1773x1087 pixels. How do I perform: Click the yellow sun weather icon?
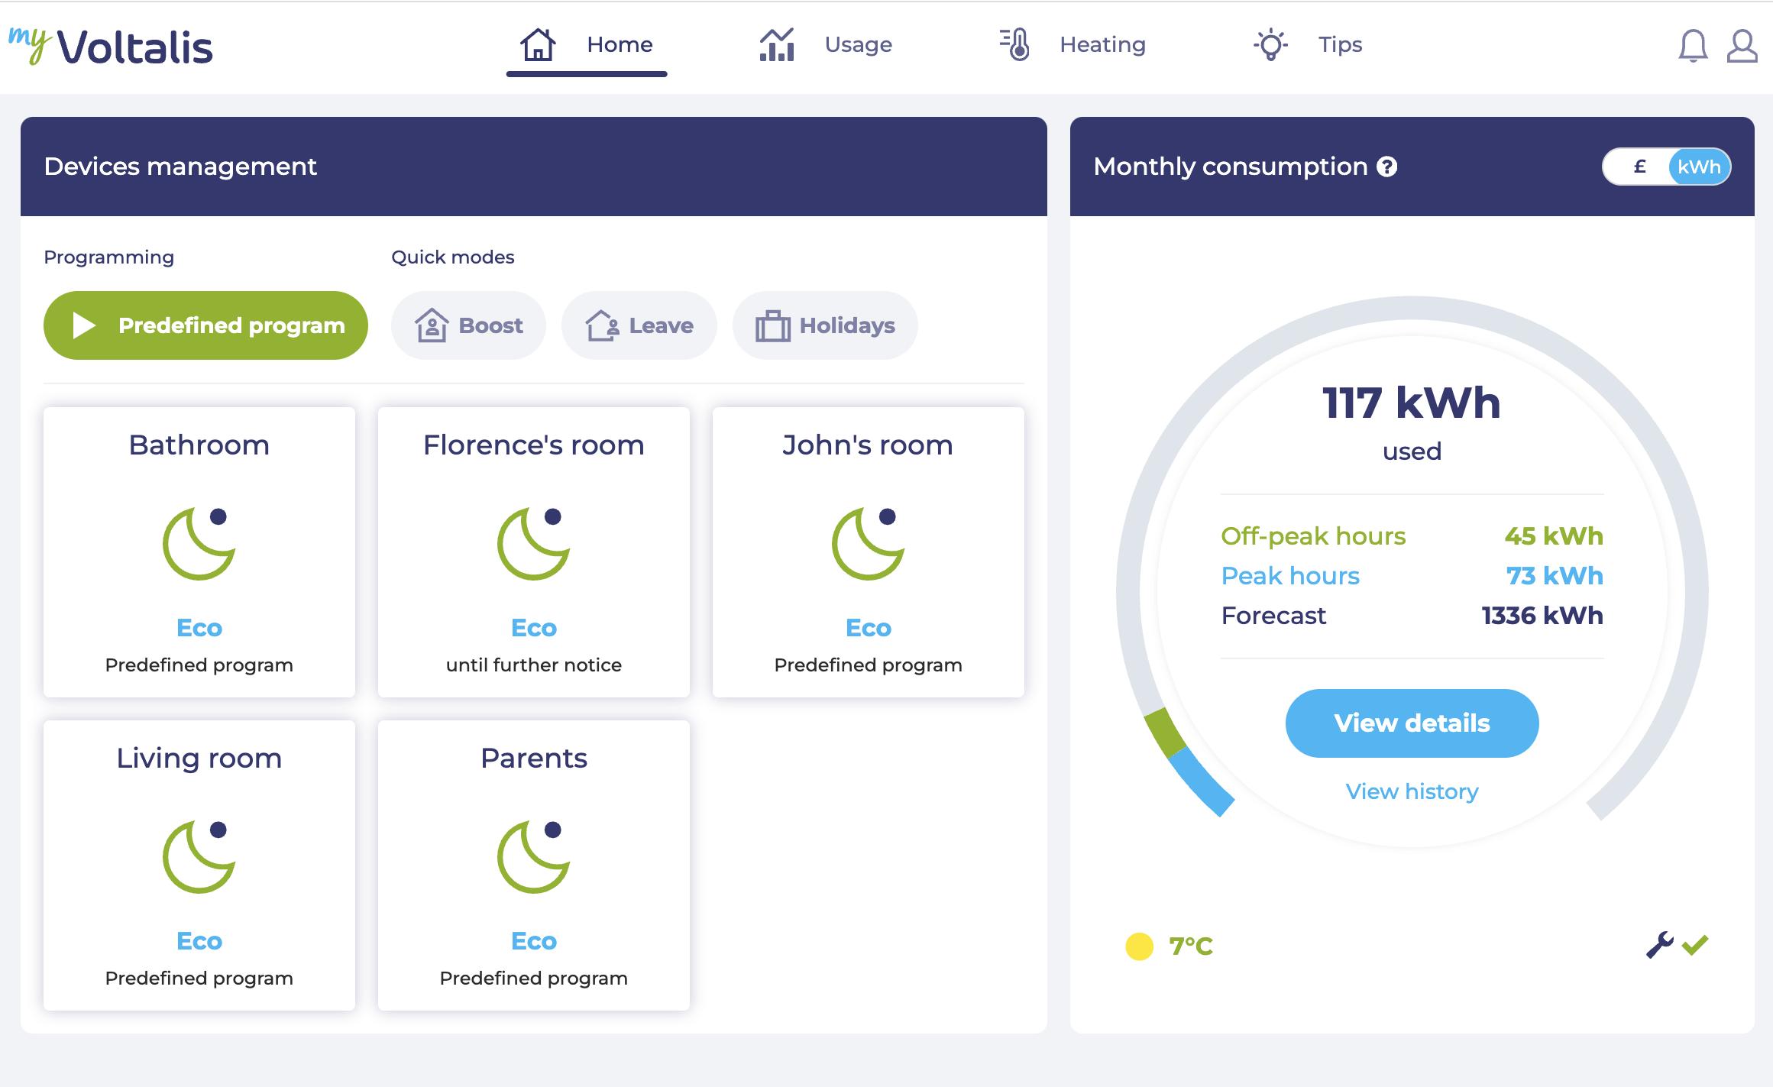(1139, 946)
